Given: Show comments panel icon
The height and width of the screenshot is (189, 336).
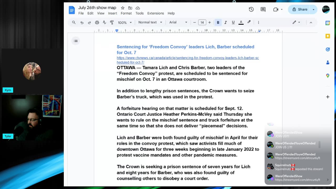Looking at the screenshot, I should click(x=263, y=9).
